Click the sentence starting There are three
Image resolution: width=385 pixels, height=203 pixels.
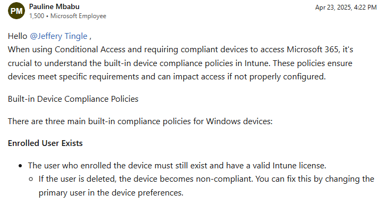click(140, 121)
